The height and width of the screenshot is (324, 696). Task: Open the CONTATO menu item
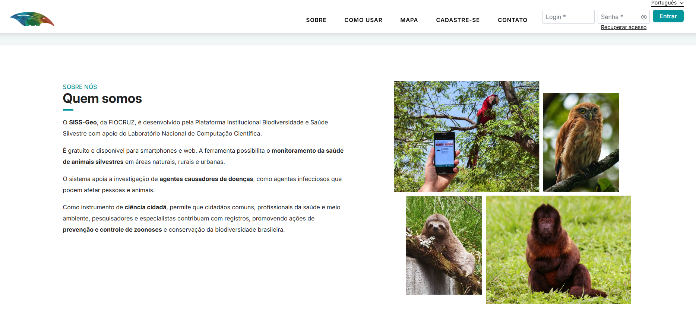tap(512, 20)
